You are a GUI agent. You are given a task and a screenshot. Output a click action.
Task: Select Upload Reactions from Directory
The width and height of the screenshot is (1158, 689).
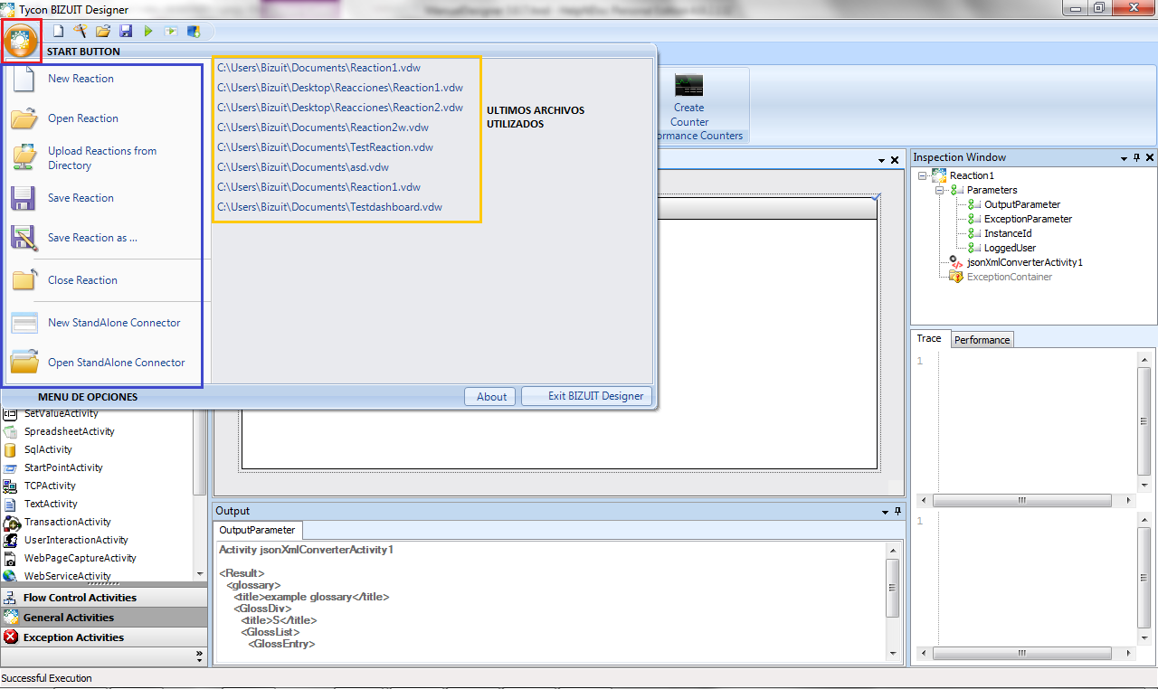102,158
